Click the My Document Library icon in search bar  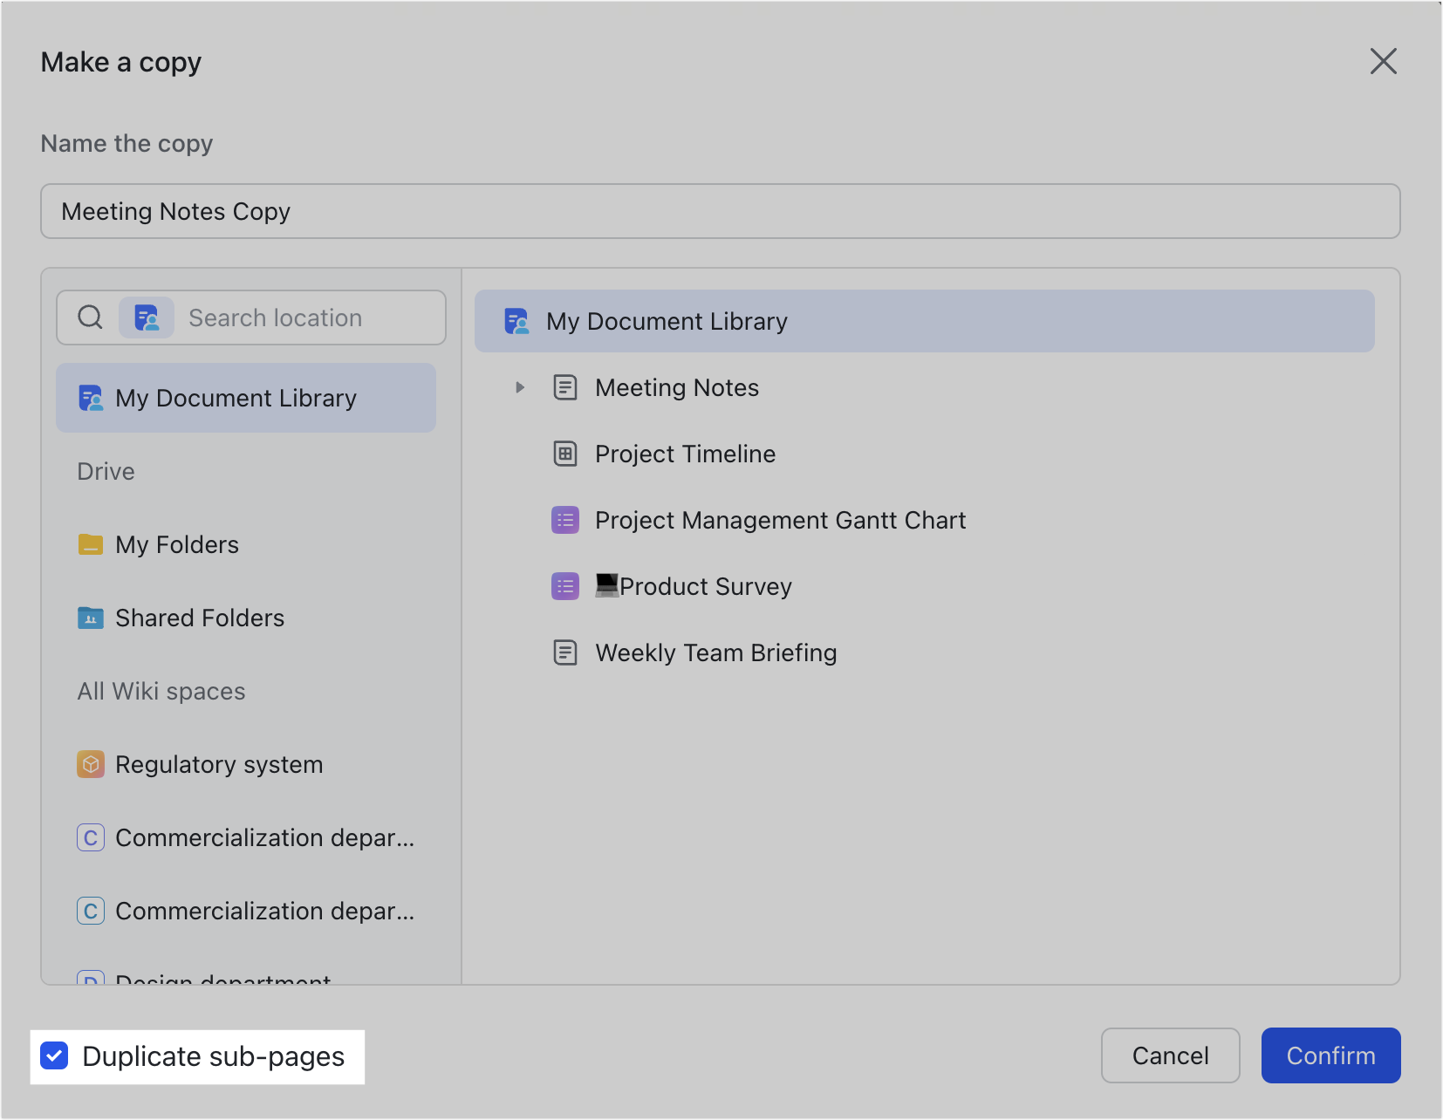[x=147, y=318]
